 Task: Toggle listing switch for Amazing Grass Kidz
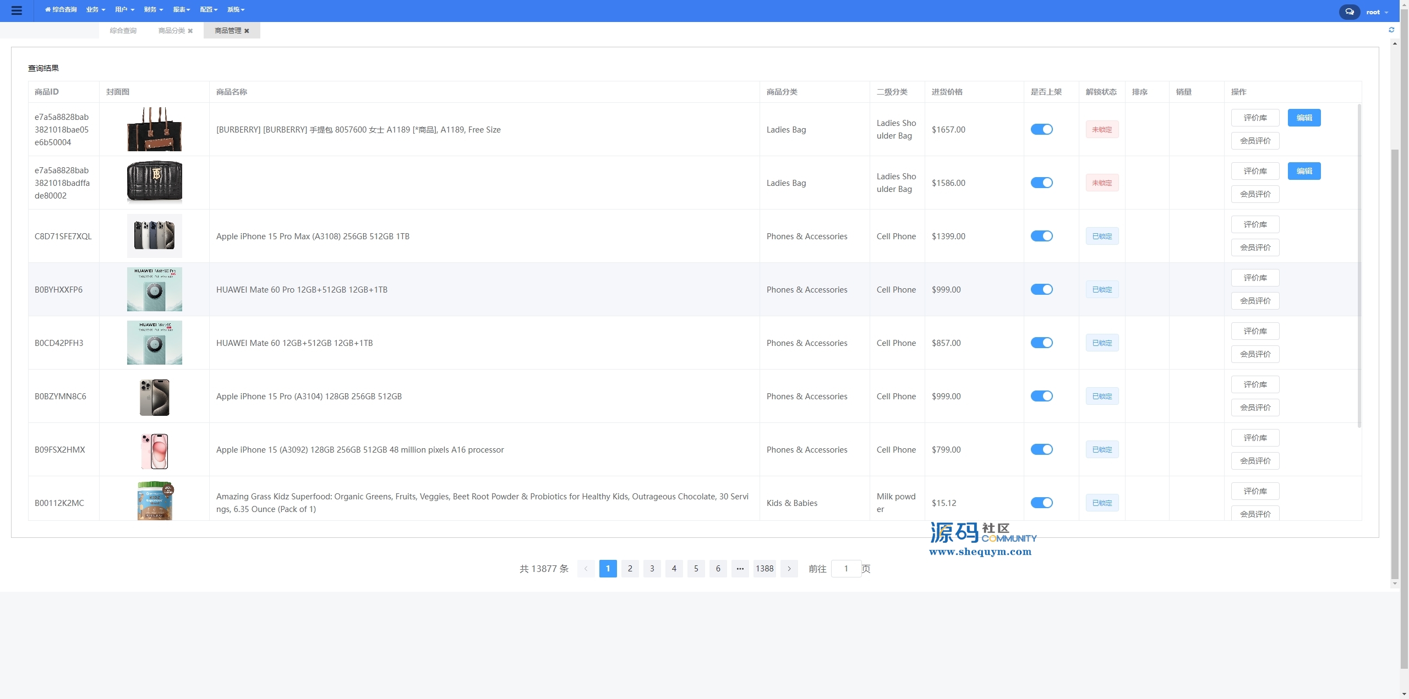pos(1041,503)
